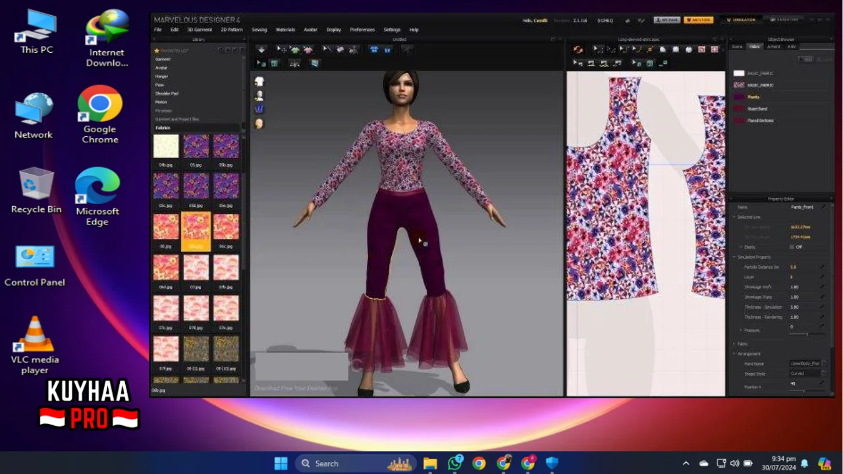Select the Edit Pattern arrow tool in 2D toolbar
Viewport: 843px width, 474px height.
(597, 49)
